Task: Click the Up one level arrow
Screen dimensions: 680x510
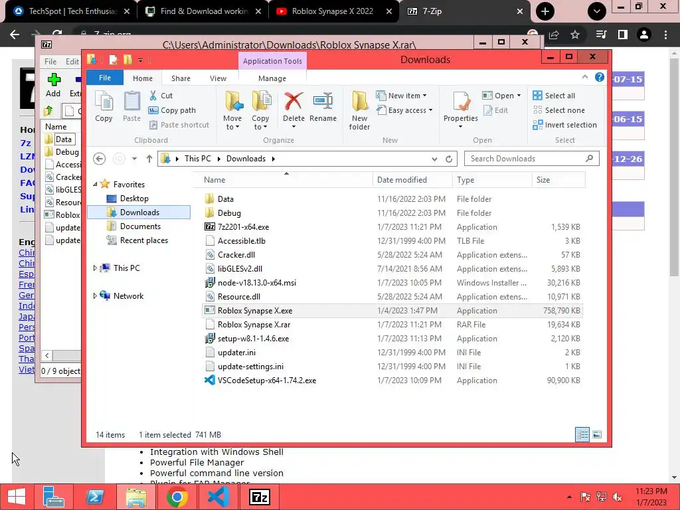Action: [149, 159]
